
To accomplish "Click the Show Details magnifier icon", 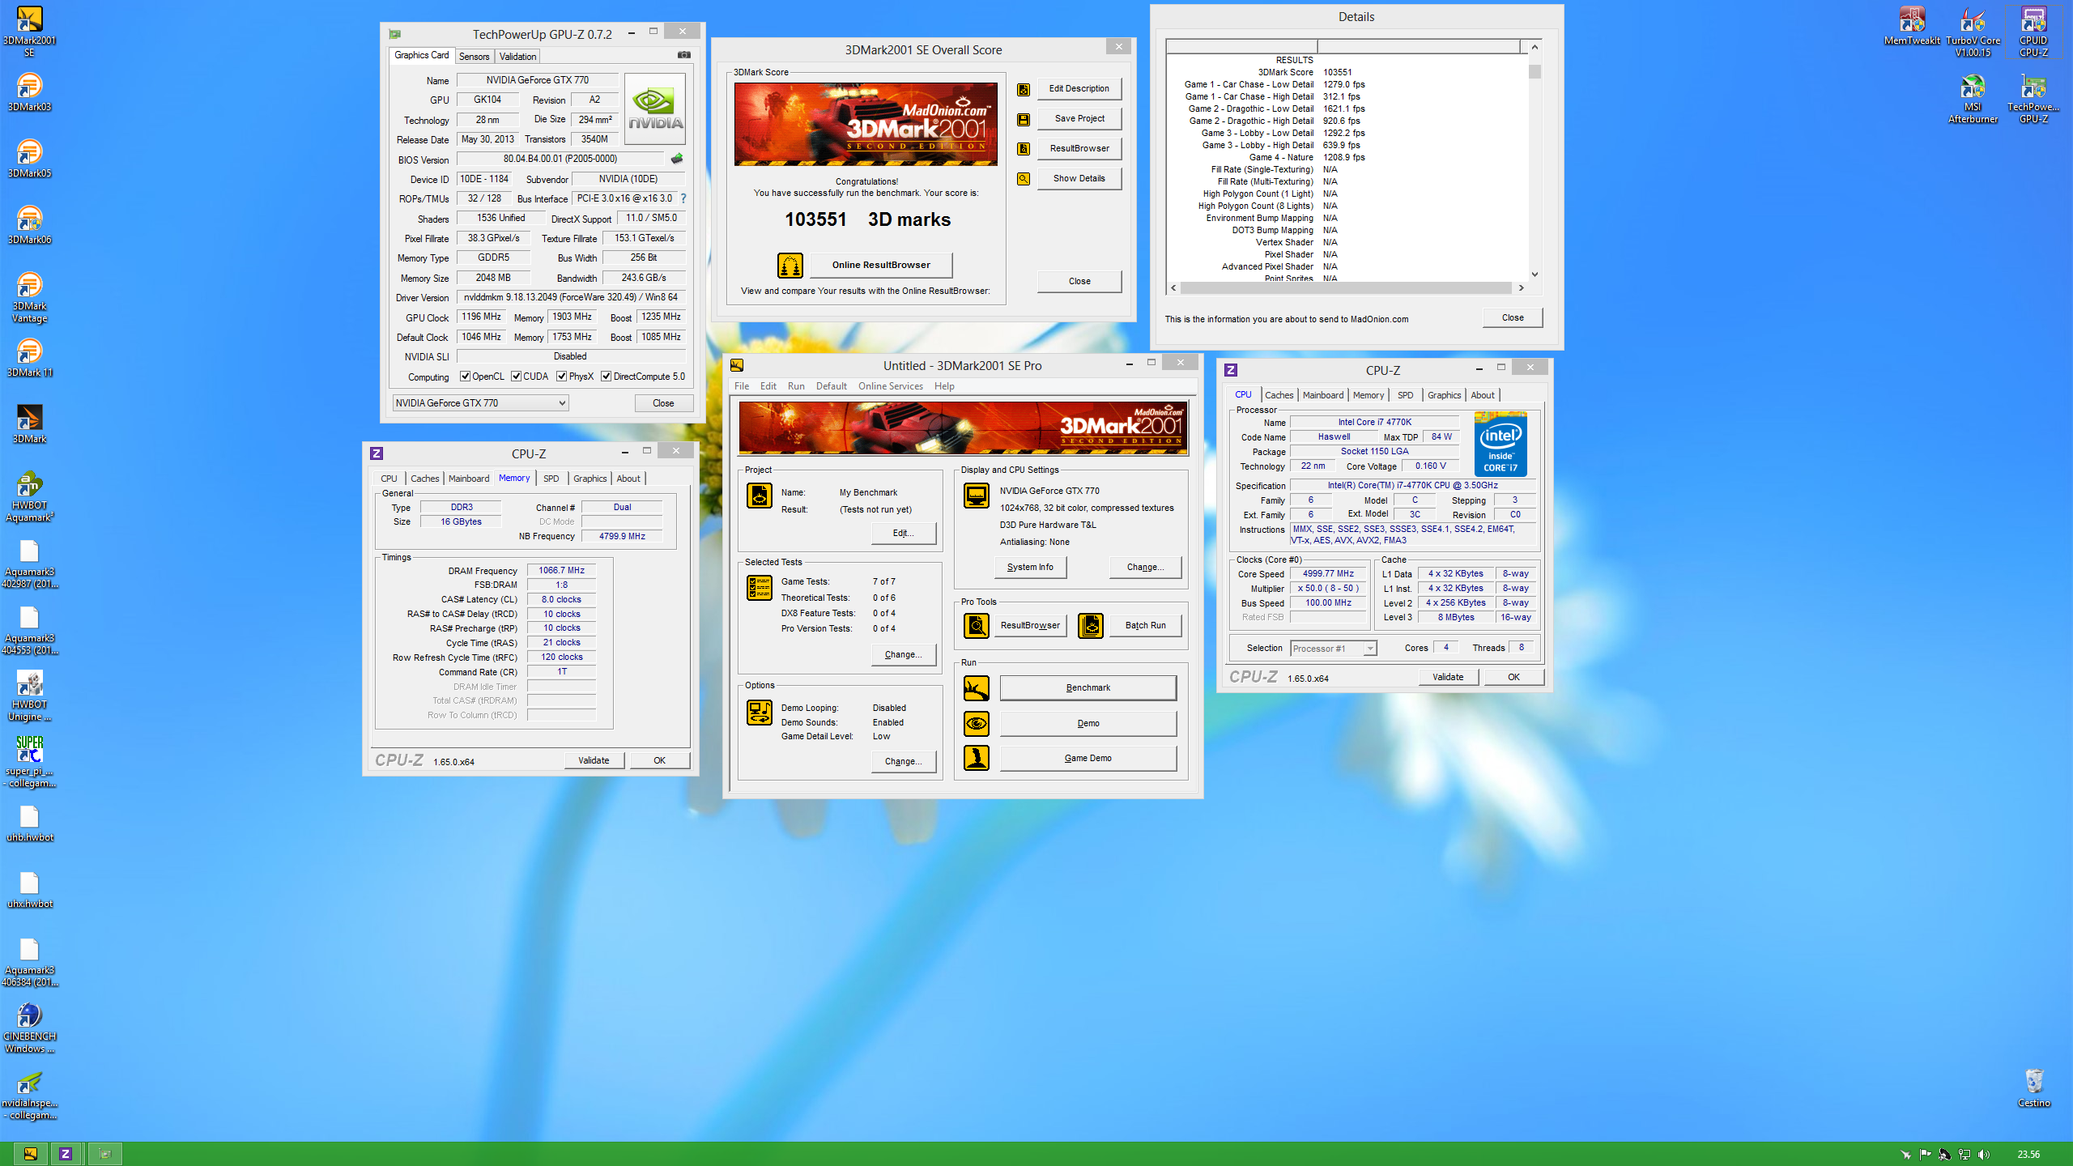I will point(1024,179).
